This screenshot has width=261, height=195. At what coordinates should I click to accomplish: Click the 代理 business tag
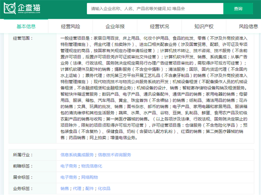[x=77, y=188]
